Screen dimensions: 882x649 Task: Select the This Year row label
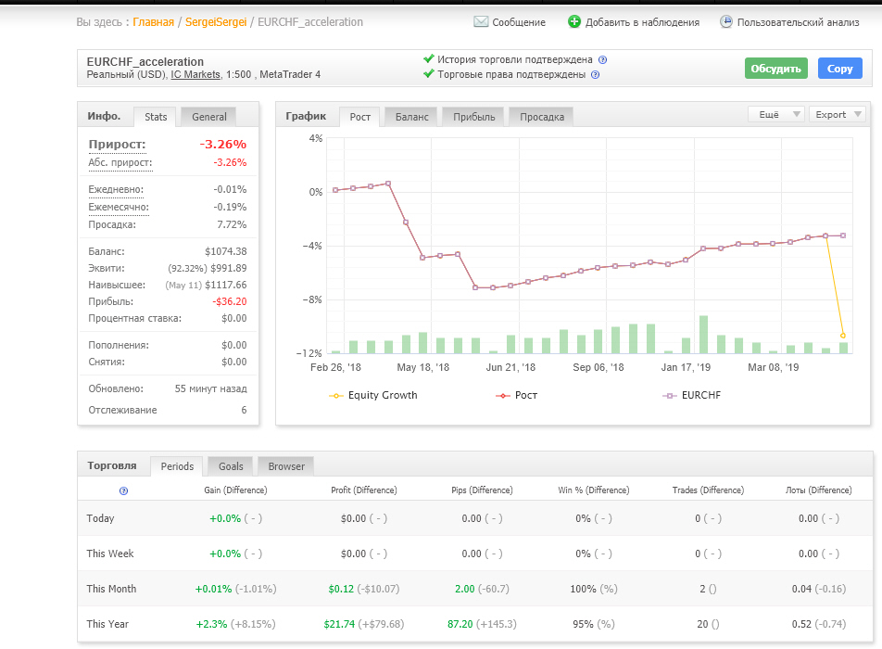click(x=107, y=624)
